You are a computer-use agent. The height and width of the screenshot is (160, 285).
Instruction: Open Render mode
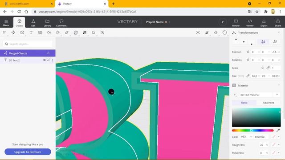tap(236, 23)
